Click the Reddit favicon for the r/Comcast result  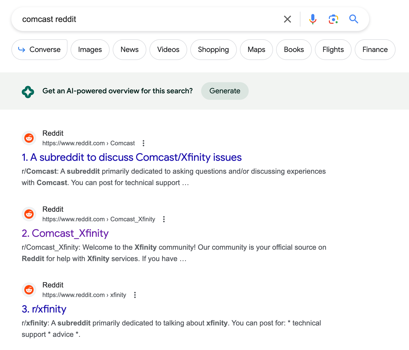click(29, 138)
